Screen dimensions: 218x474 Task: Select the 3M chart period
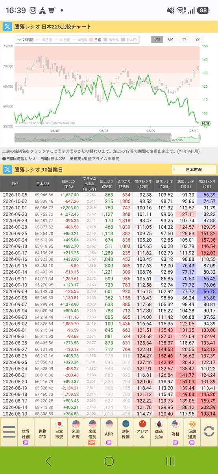click(157, 39)
